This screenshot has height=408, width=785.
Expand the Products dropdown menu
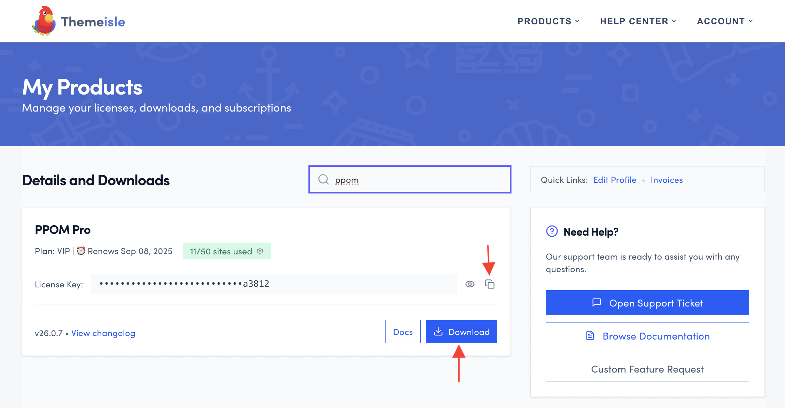point(548,21)
